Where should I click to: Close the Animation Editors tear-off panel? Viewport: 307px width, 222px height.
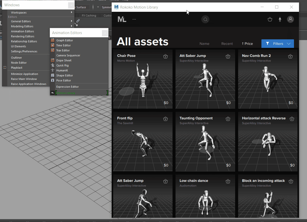tap(105, 33)
